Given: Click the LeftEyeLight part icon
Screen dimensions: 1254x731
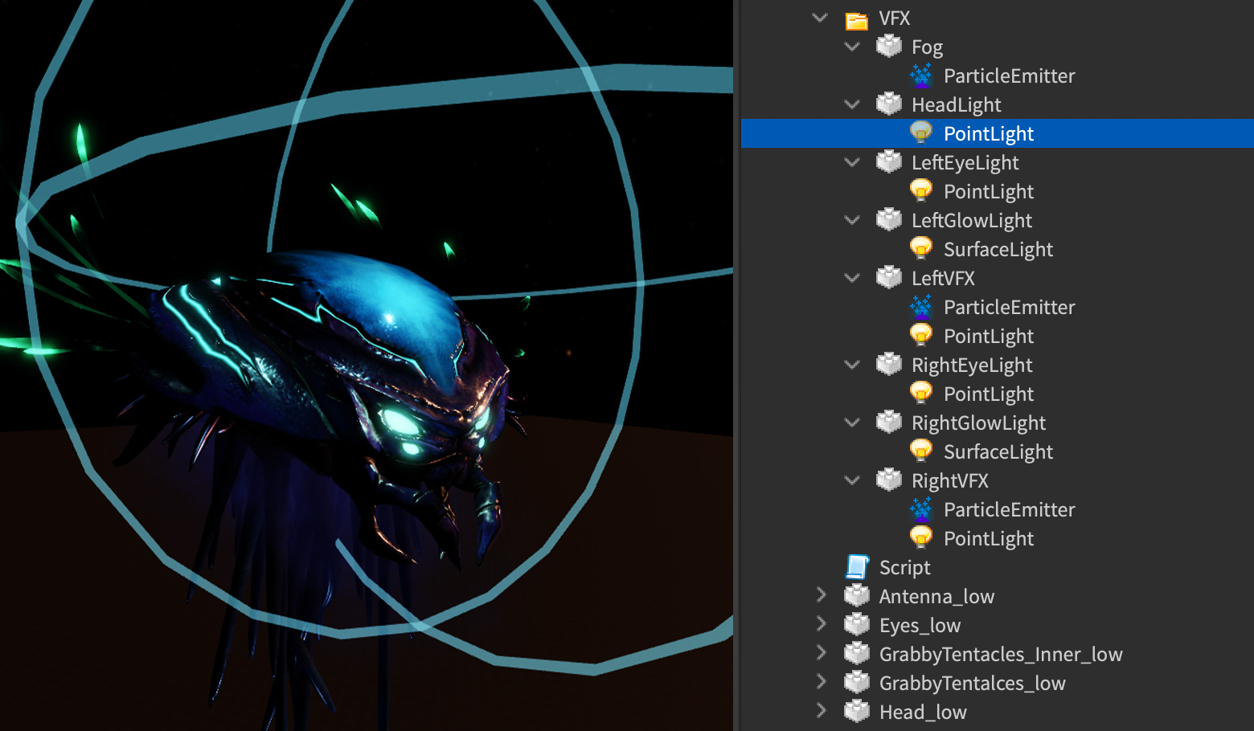Looking at the screenshot, I should click(889, 161).
